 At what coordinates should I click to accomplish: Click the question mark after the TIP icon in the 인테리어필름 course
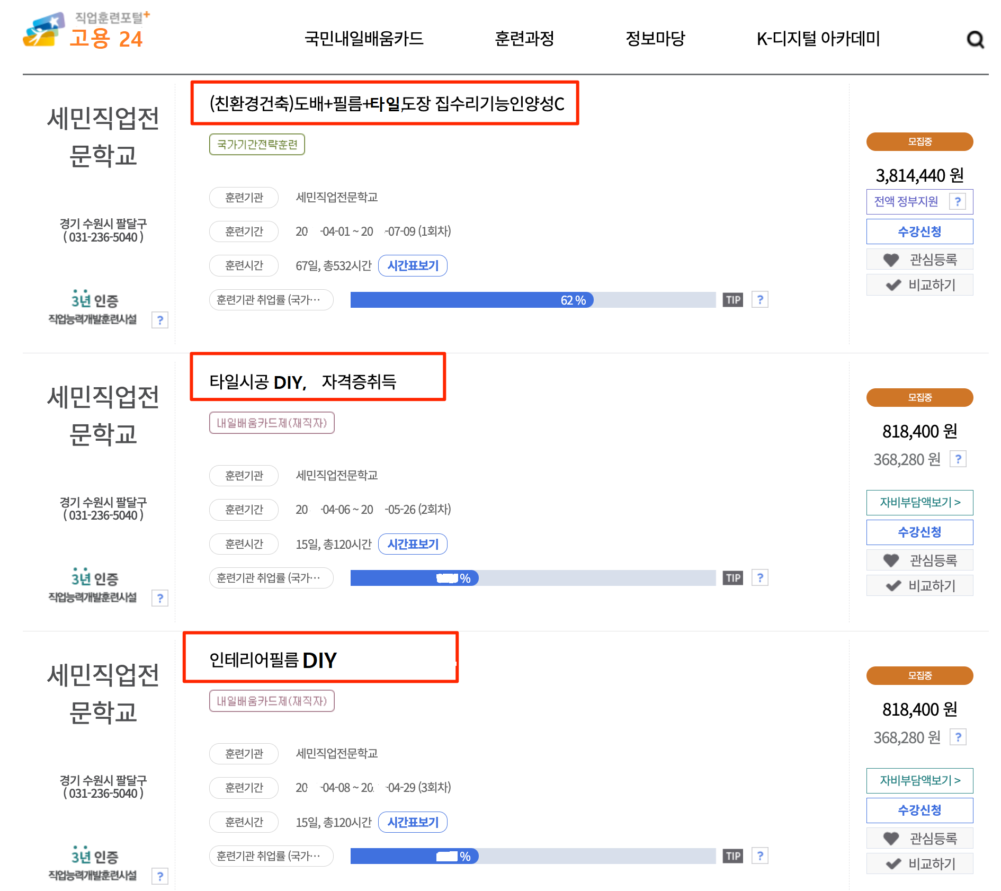pos(760,856)
